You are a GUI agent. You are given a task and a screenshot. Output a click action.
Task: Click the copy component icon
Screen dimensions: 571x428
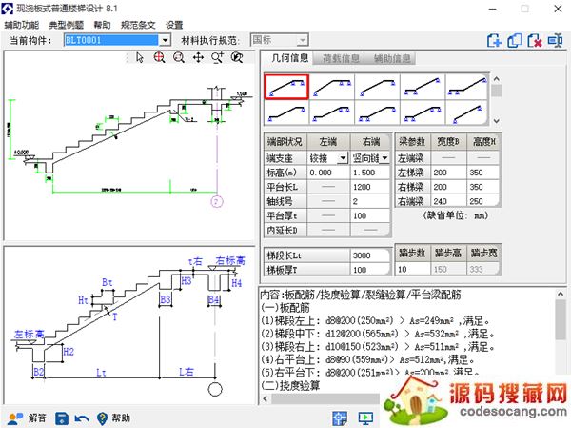[x=515, y=40]
